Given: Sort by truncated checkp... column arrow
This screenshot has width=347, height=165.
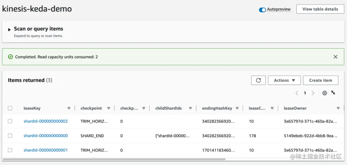Looking at the screenshot, I should pyautogui.click(x=144, y=108).
